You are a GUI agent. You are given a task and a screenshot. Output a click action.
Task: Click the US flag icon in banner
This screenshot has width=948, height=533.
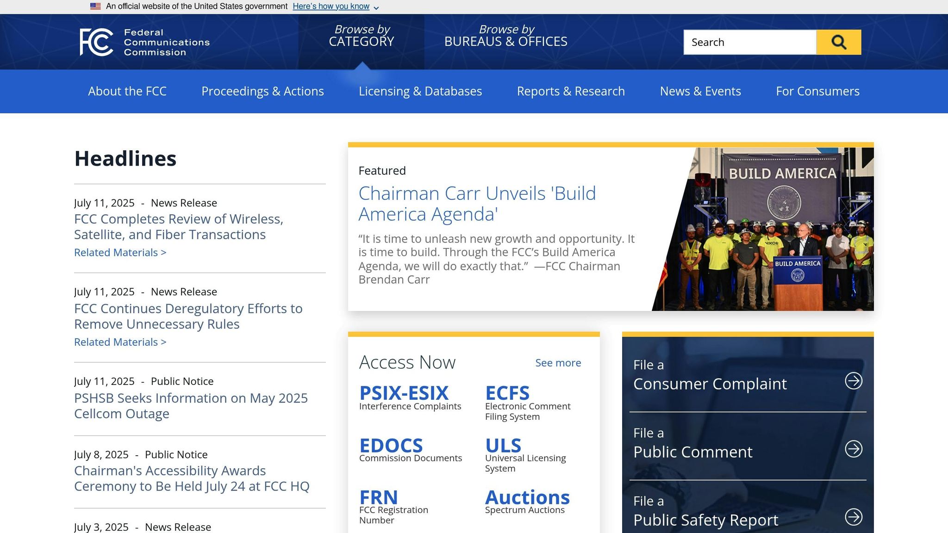click(x=95, y=6)
